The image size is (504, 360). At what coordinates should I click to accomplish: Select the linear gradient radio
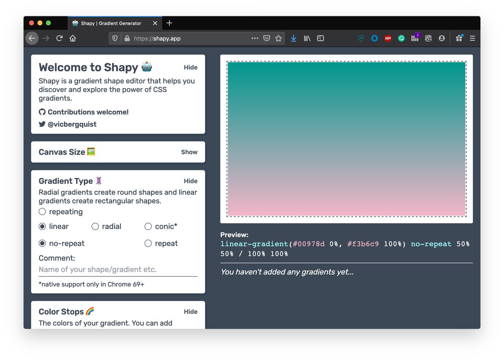tap(42, 227)
